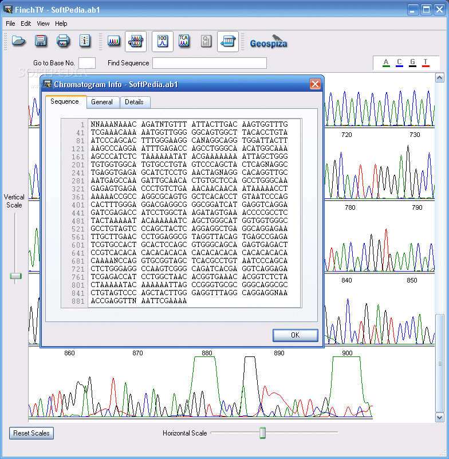
Task: Close the Chromatogram Info dialog
Action: pos(315,84)
